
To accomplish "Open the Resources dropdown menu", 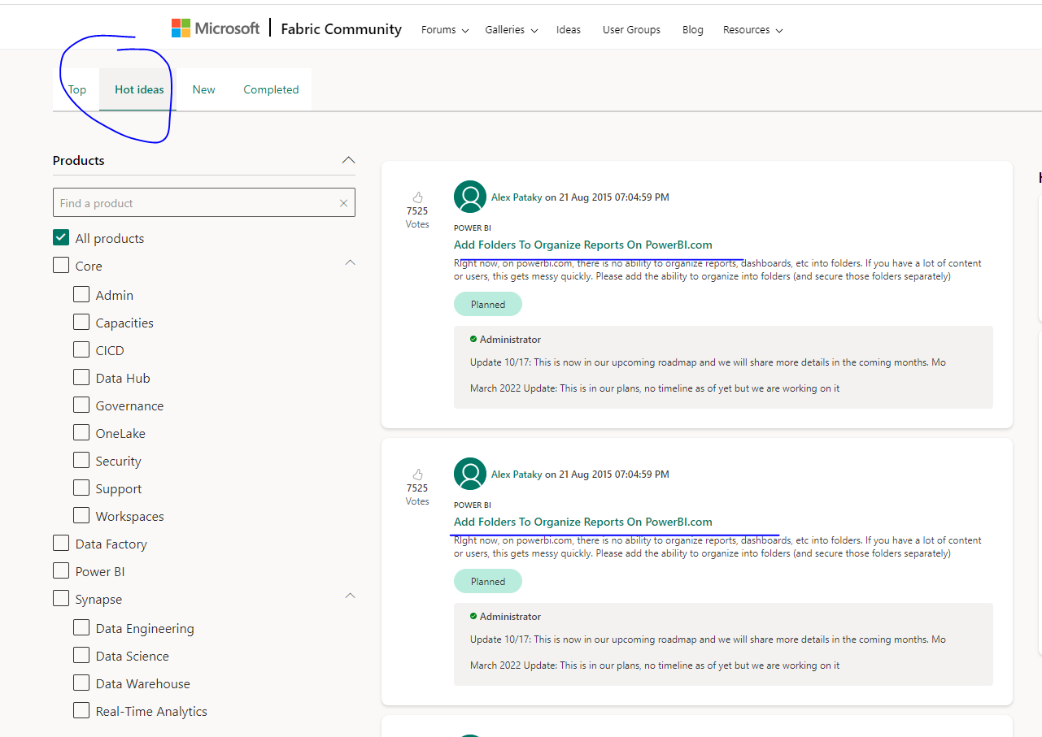I will pos(752,30).
